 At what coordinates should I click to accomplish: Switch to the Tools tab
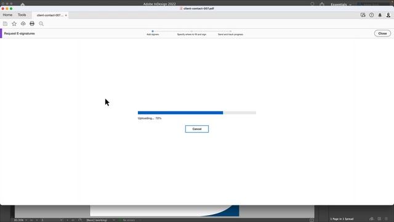(x=22, y=15)
